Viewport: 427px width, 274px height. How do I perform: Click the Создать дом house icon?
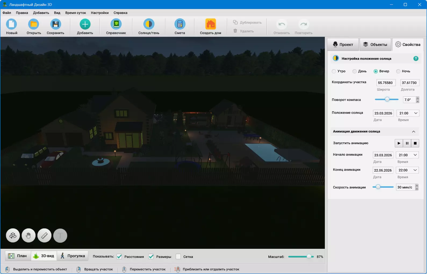tap(210, 24)
